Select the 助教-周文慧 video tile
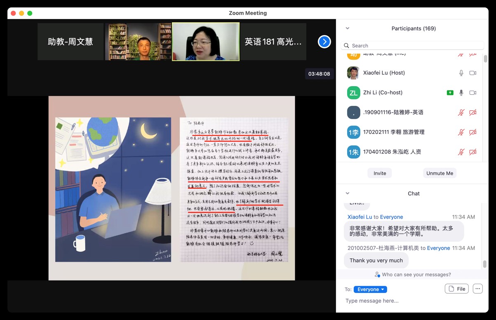Image resolution: width=496 pixels, height=320 pixels. pyautogui.click(x=71, y=42)
